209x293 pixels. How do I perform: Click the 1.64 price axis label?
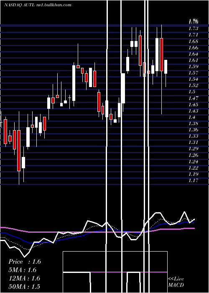click(193, 54)
